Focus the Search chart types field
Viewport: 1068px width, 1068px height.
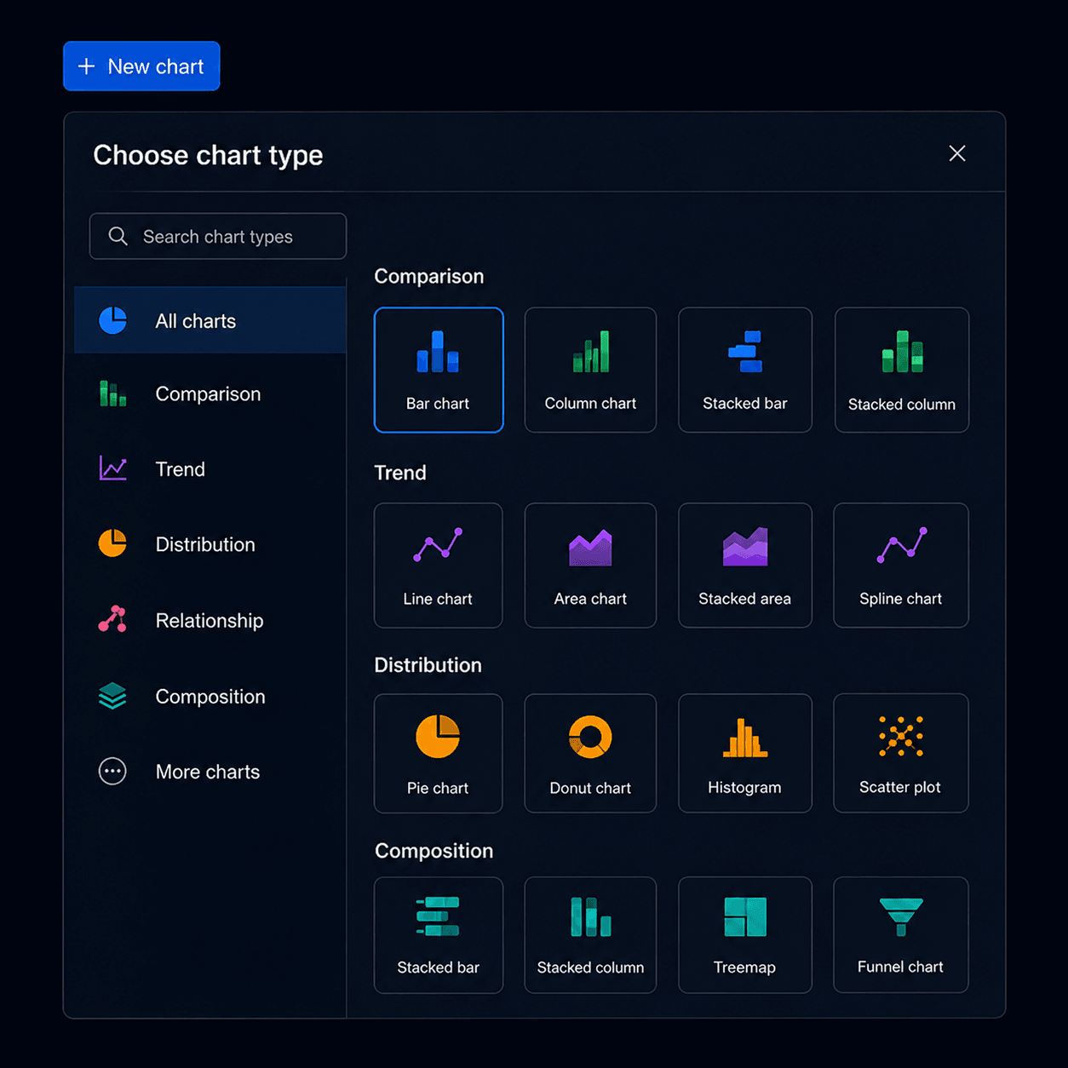tap(218, 236)
